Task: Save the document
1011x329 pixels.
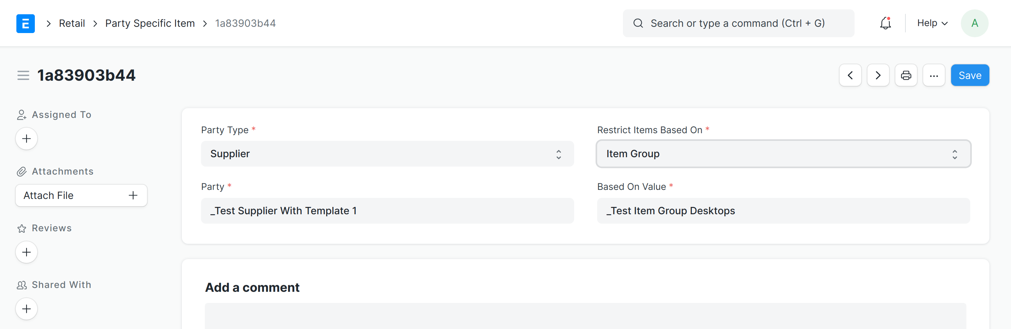Action: [x=970, y=75]
